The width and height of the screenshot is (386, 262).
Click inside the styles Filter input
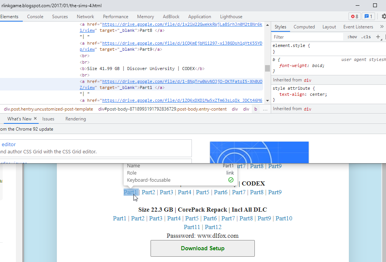tap(307, 37)
